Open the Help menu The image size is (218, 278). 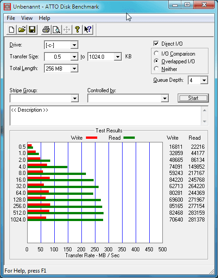[x=44, y=18]
